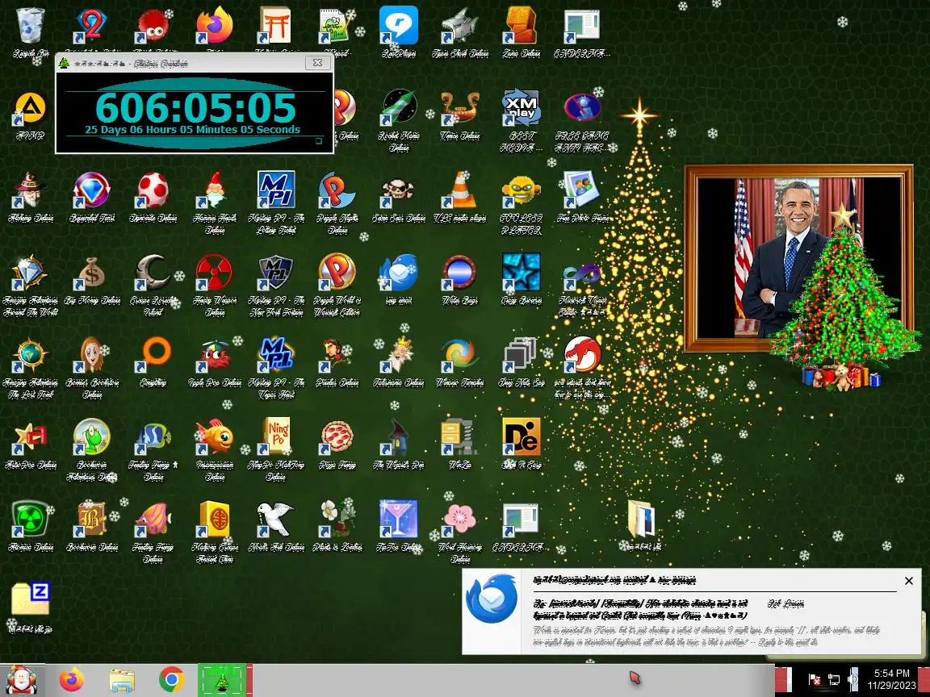Open Talismania Deluxe king icon
Screen dimensions: 930x697
click(x=399, y=356)
